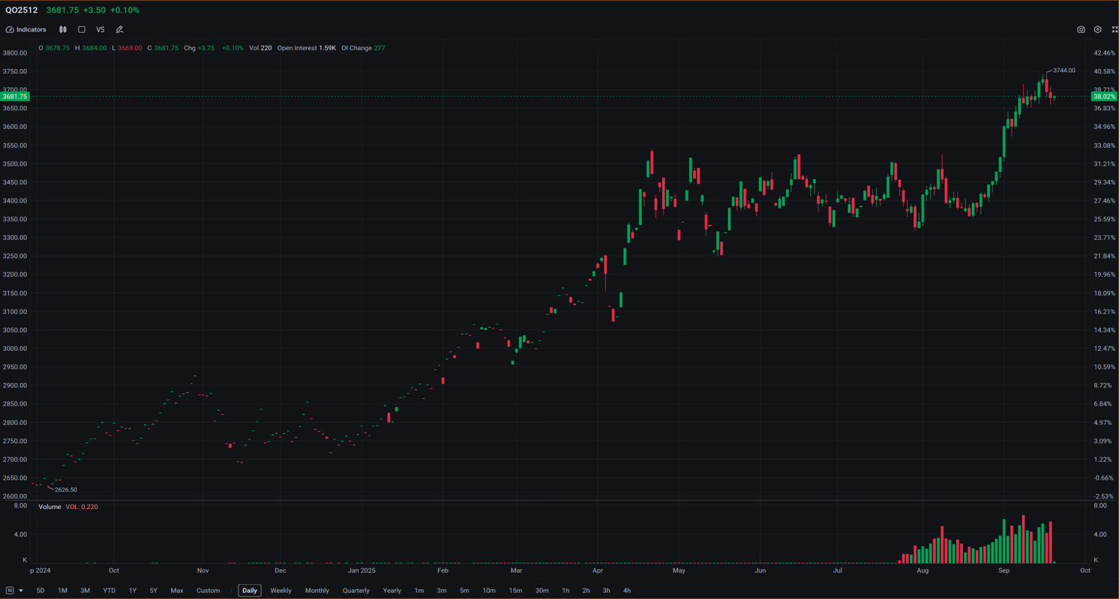1119x599 pixels.
Task: Click the 3800.00 price axis label
Action: (15, 53)
